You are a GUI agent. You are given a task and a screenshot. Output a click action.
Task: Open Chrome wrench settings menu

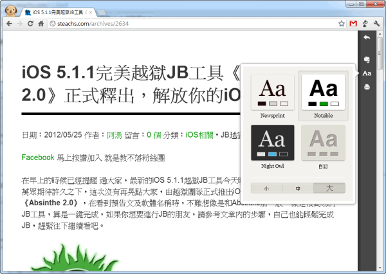[x=376, y=24]
